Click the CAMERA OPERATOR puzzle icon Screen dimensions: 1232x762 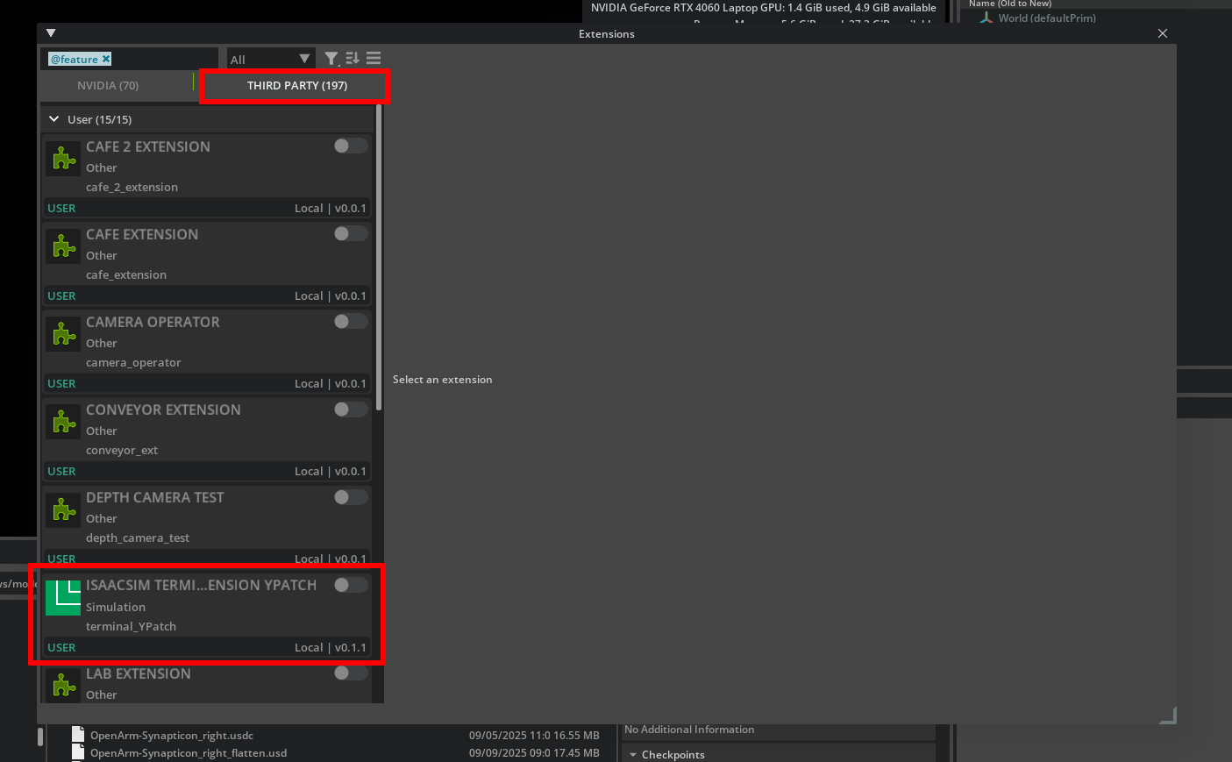coord(63,334)
